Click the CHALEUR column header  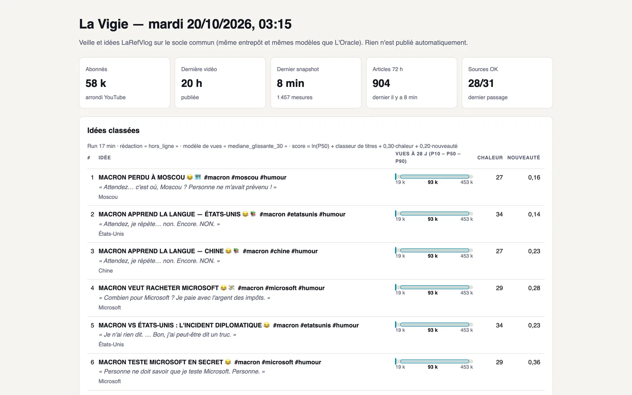490,158
